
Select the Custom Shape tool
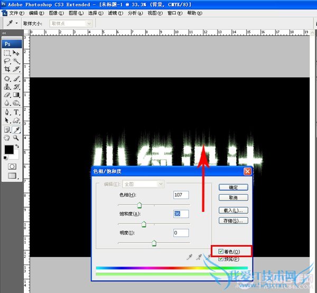pyautogui.click(x=16, y=120)
